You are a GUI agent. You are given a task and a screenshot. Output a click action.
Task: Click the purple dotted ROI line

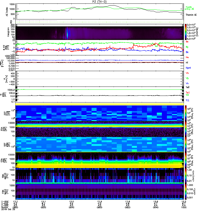click(36, 21)
